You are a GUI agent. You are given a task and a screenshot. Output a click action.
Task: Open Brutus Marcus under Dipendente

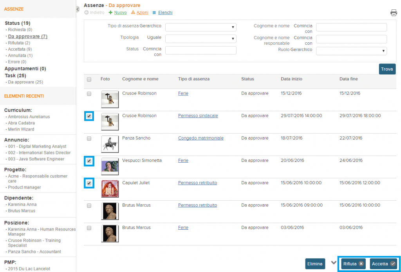(x=22, y=211)
